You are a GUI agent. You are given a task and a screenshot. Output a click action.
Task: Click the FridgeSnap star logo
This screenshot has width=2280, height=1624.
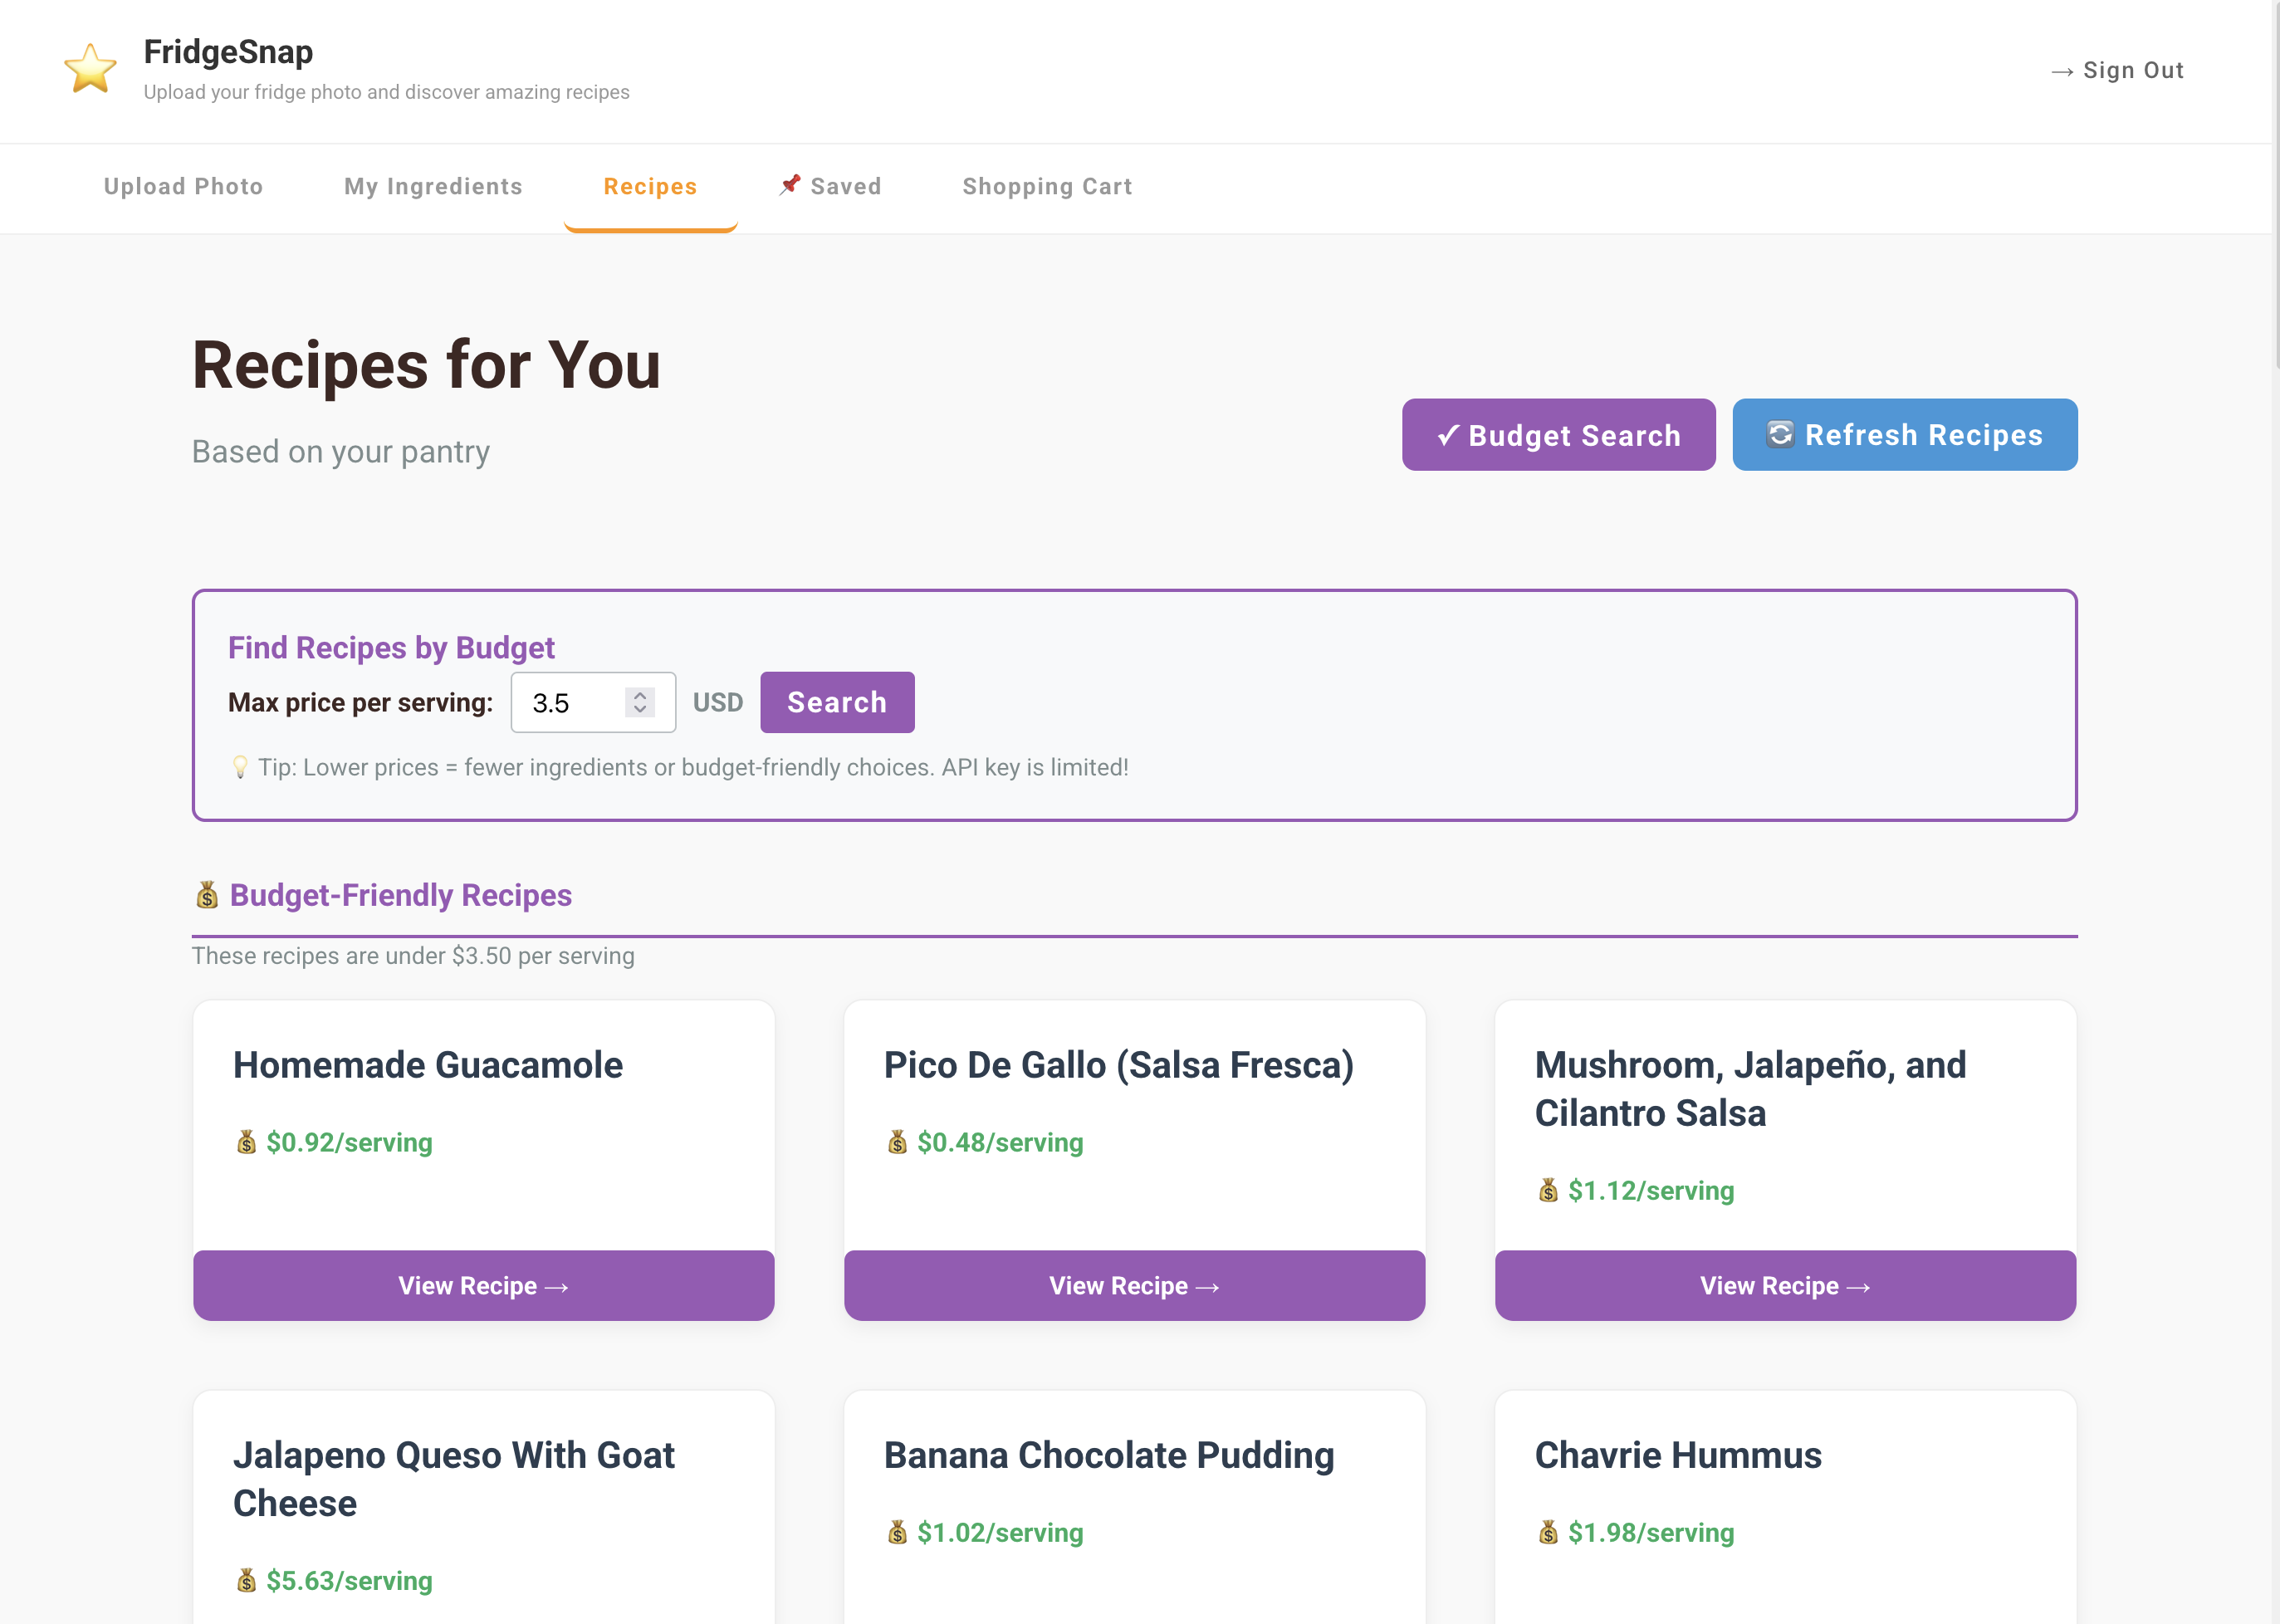point(90,69)
